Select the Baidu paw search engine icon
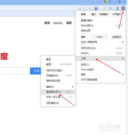Screen dimensions: 128x135 96,8
